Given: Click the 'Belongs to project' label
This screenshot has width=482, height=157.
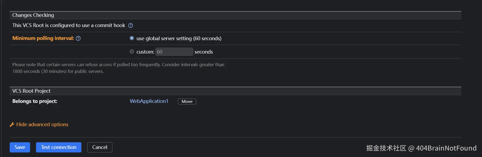Looking at the screenshot, I should [35, 101].
